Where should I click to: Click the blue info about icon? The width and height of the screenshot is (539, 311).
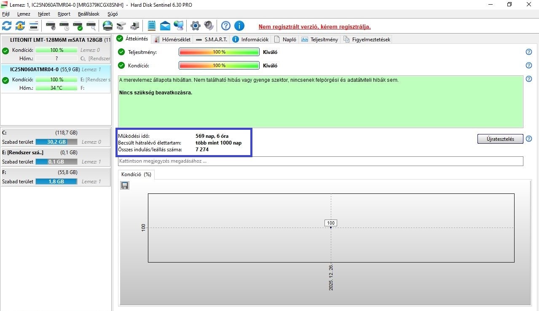239,26
